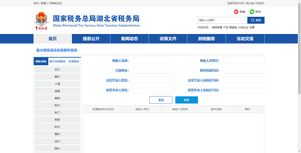
Task: Click hot word 小微企业
Action: tap(243, 27)
